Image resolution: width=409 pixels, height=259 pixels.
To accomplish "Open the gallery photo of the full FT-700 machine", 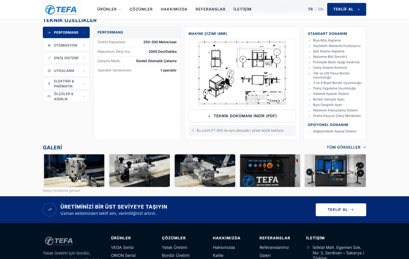I will click(x=335, y=171).
